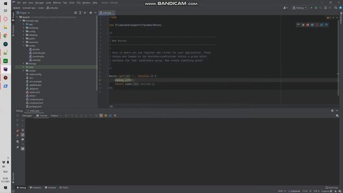
Task: Open channels.php in routes
Action: (37, 53)
